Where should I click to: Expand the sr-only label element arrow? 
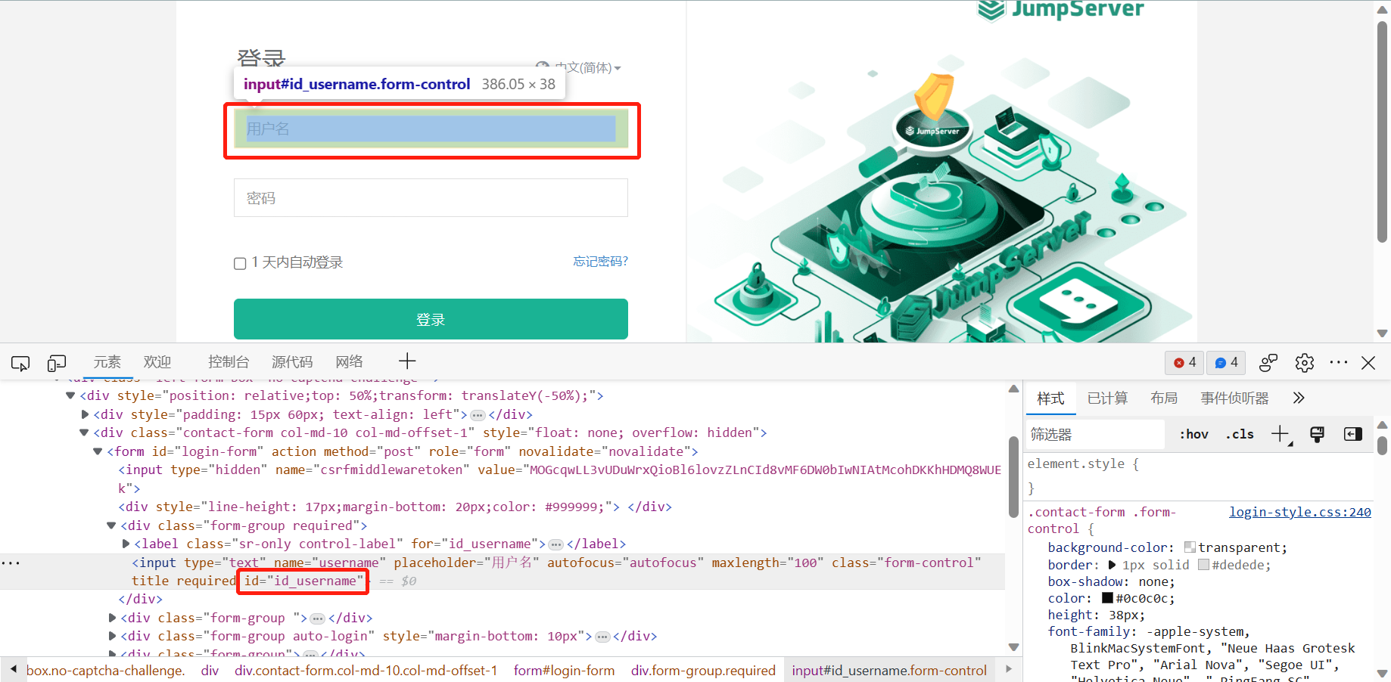[x=126, y=543]
